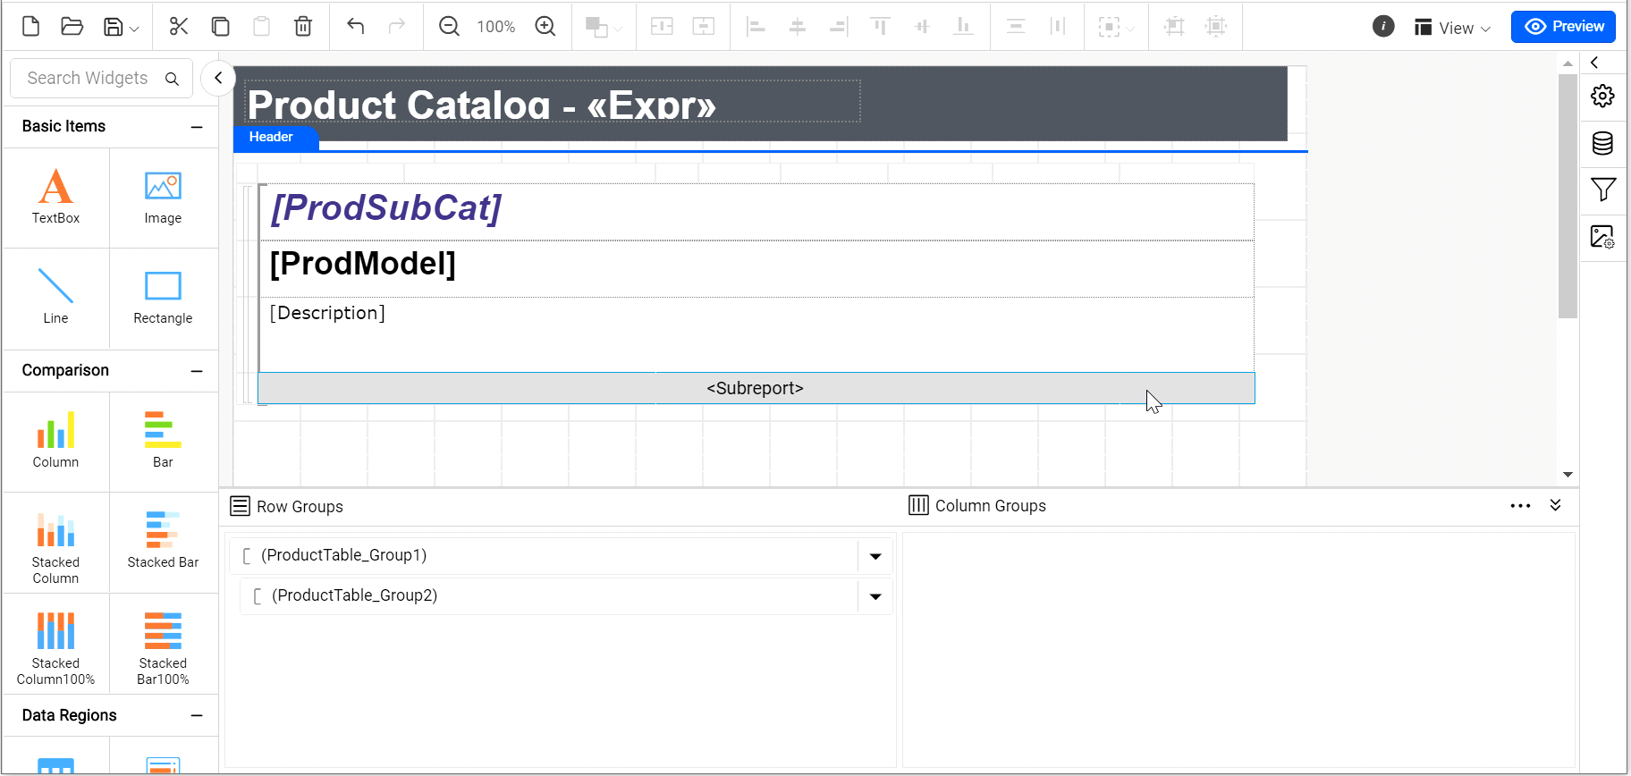Screen dimensions: 1631x776
Task: Undo the last action
Action: 356,26
